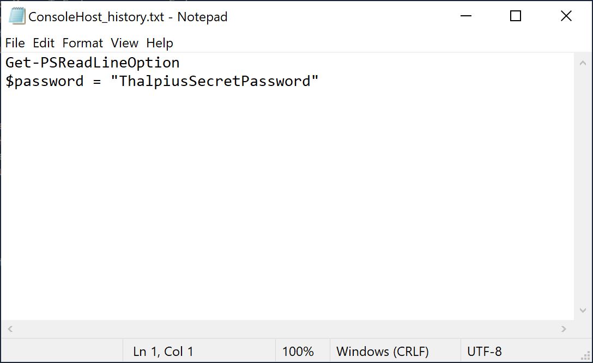Open the View menu

(x=124, y=43)
